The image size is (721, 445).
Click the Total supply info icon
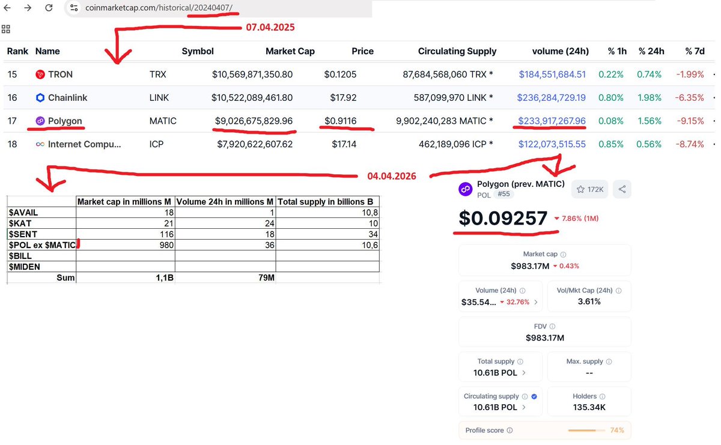coord(520,362)
